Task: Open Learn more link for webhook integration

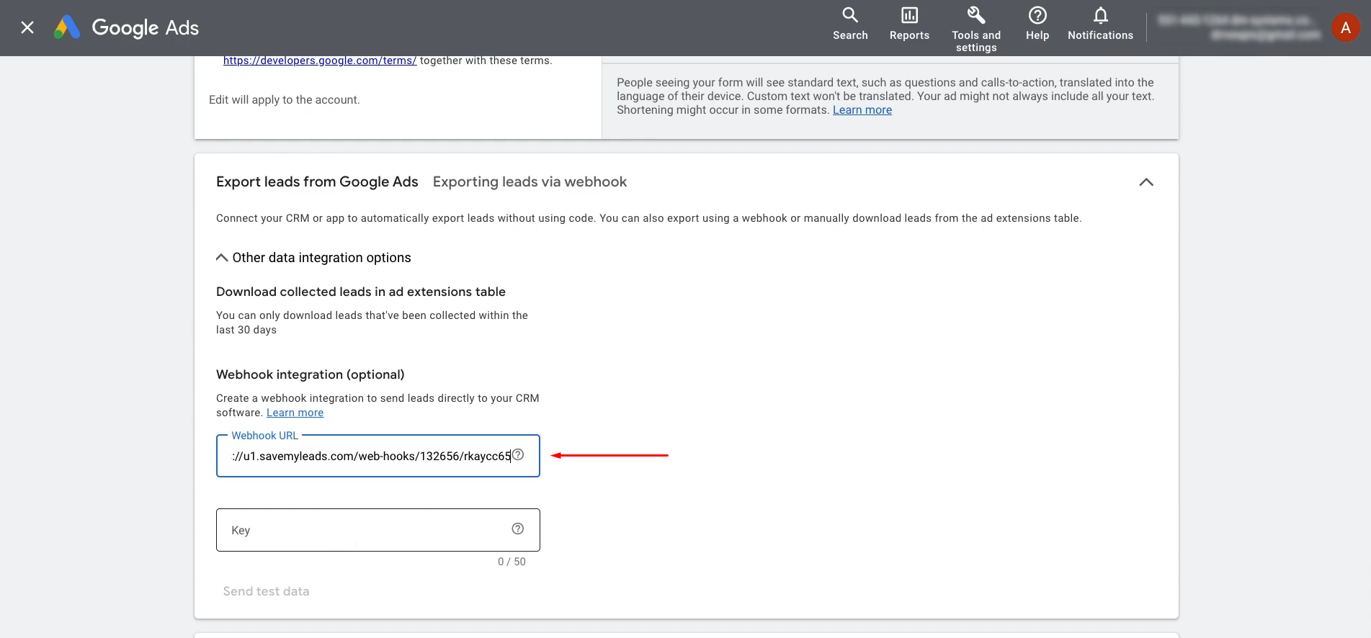Action: [295, 413]
